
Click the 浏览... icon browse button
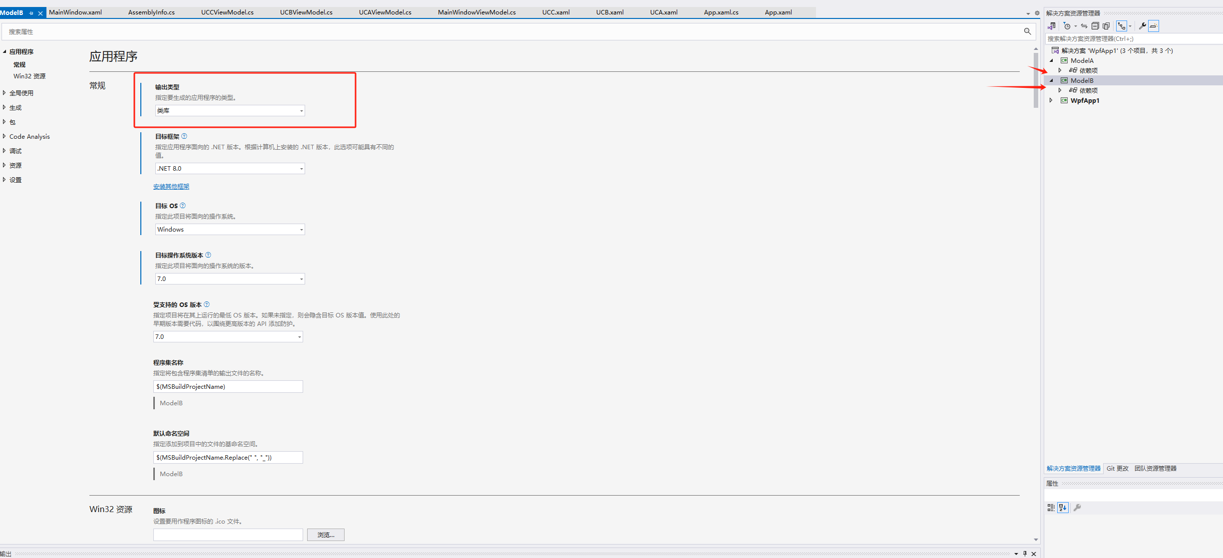pyautogui.click(x=326, y=535)
